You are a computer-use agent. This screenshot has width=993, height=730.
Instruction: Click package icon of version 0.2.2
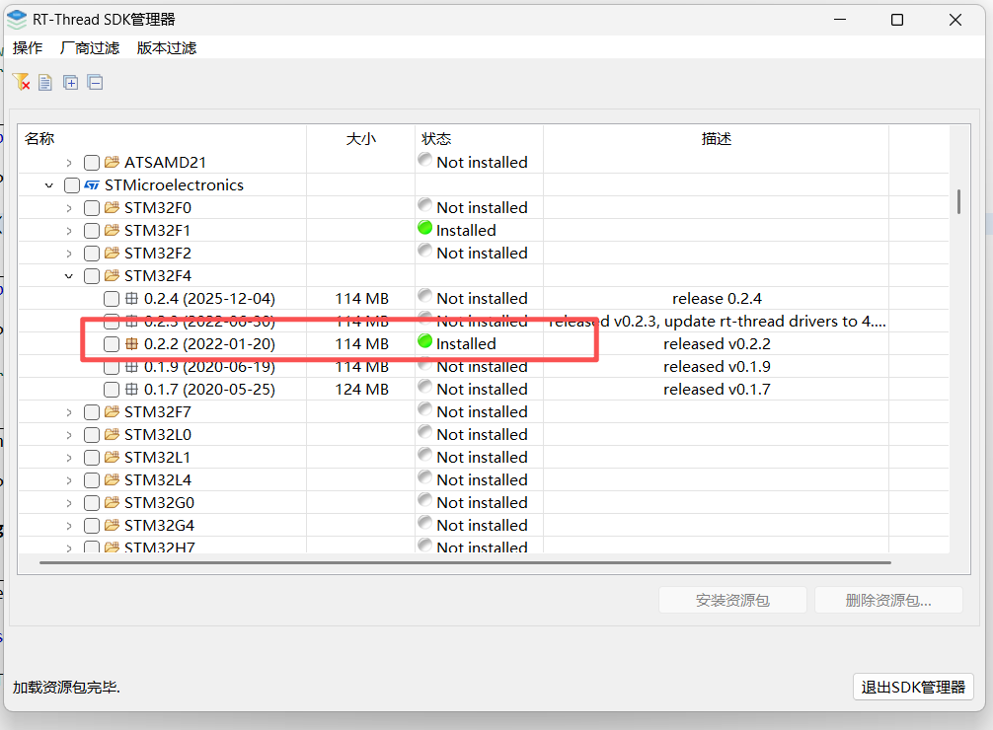pos(131,343)
